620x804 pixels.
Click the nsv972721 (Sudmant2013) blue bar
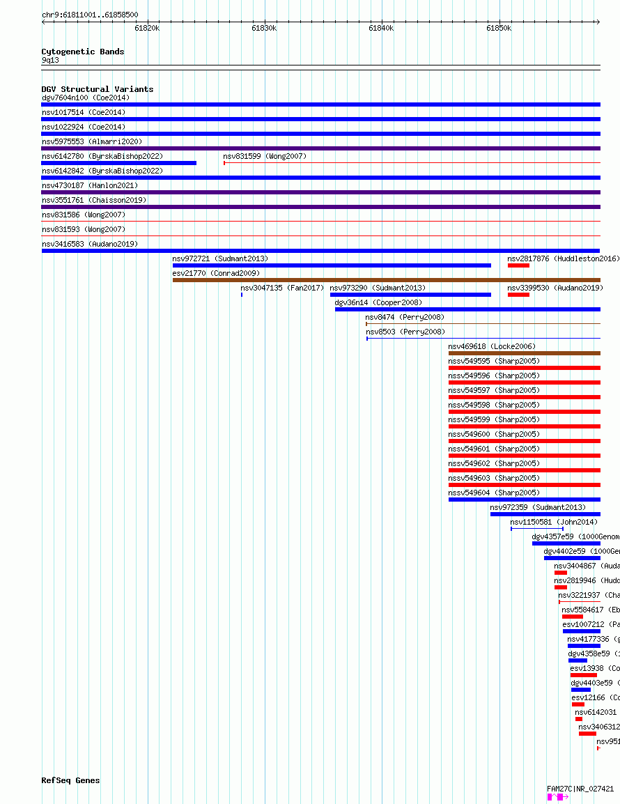332,265
